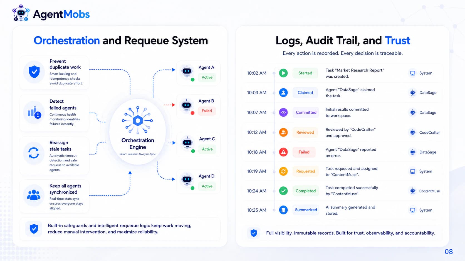Click Agent C's Active status badge
This screenshot has width=465, height=261.
click(x=207, y=149)
